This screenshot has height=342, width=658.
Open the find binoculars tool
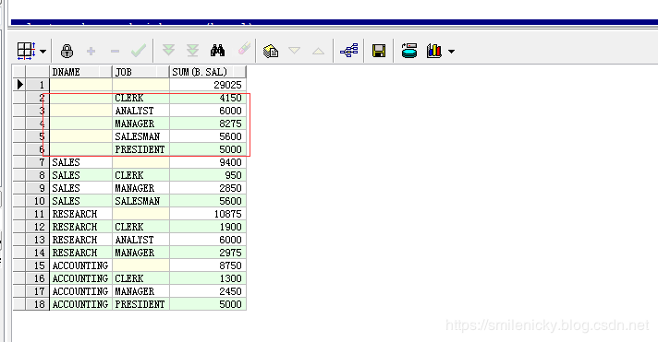coord(217,51)
